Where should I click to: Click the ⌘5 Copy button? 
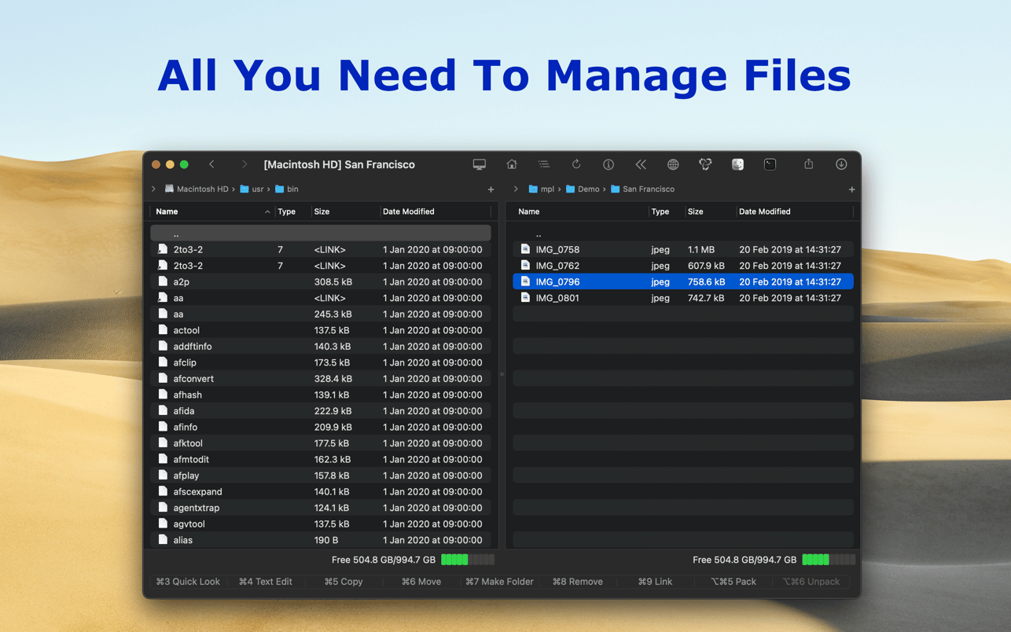(344, 581)
